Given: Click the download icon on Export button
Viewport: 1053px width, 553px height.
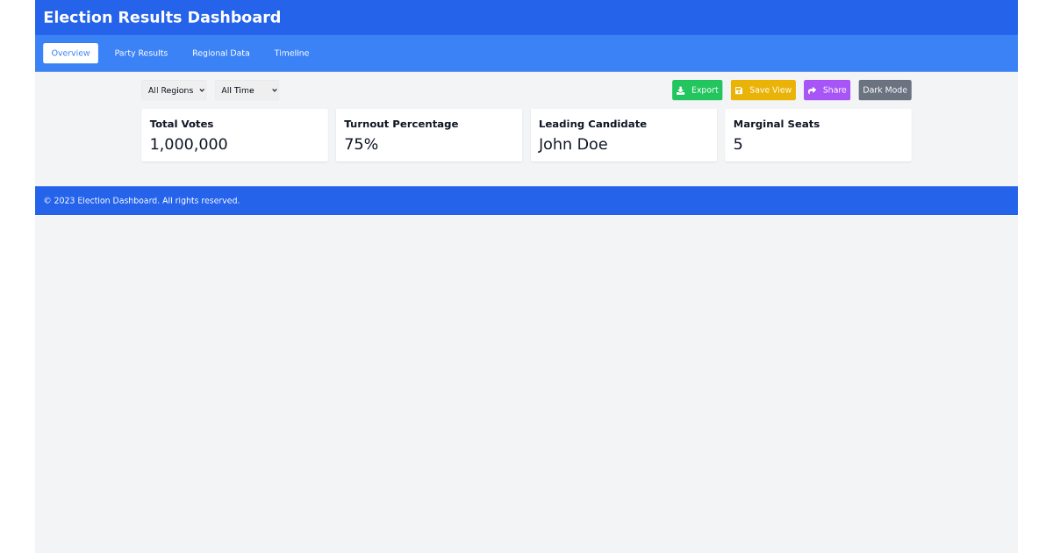Looking at the screenshot, I should point(683,90).
